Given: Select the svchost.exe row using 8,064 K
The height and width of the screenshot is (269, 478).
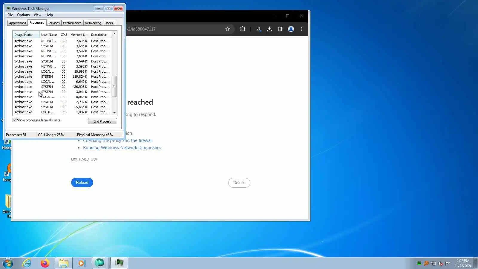Looking at the screenshot, I should click(x=62, y=97).
